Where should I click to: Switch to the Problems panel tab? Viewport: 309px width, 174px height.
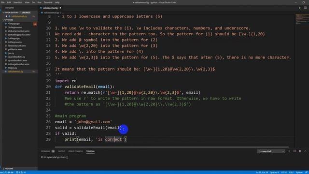(45, 151)
